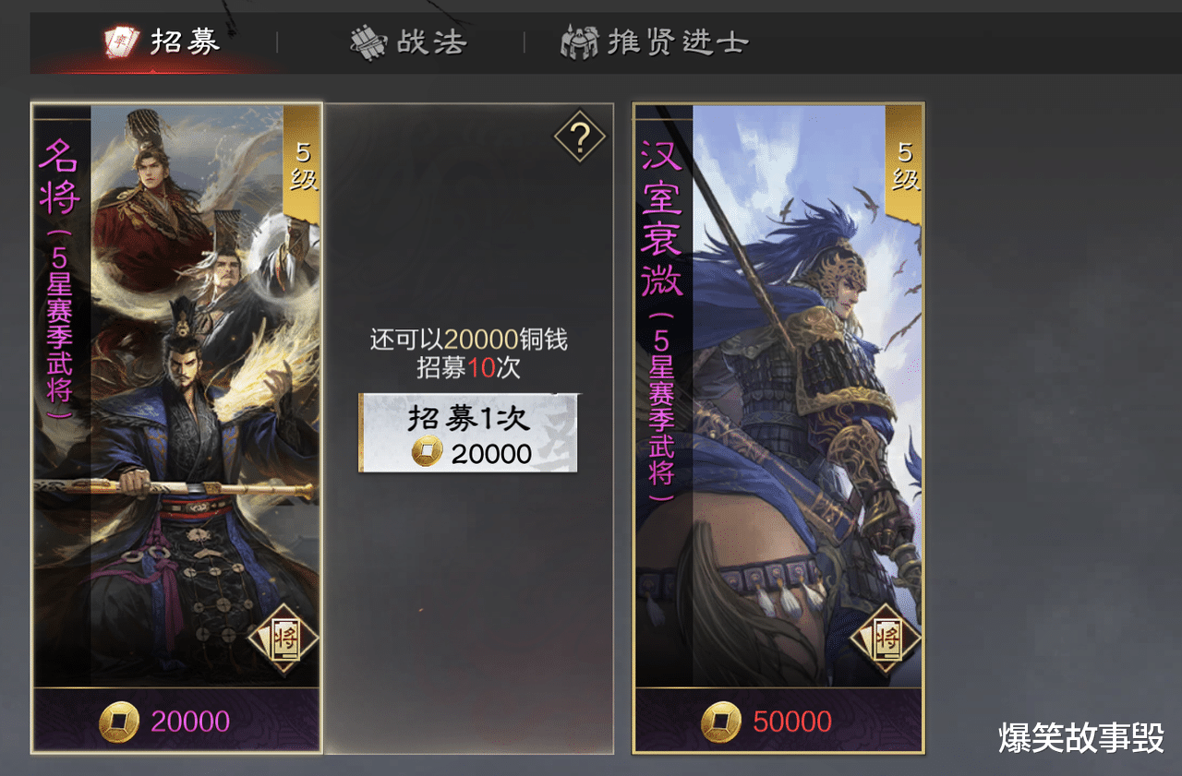Viewport: 1182px width, 776px height.
Task: Select the 名将 card pack artwork
Action: point(176,396)
